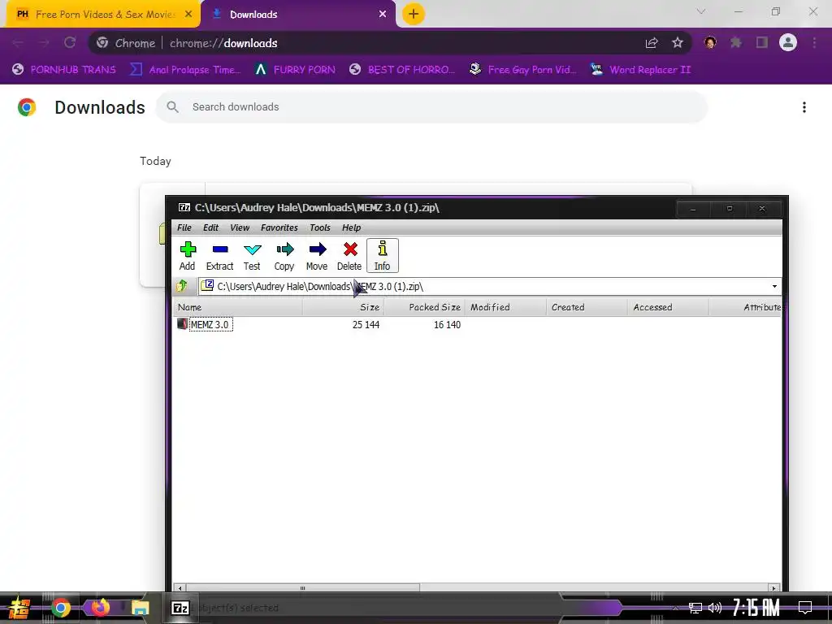Click the Delete toolbar icon
This screenshot has height=624, width=832.
[349, 256]
